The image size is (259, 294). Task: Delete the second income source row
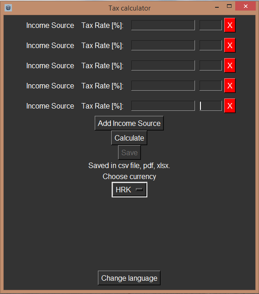230,45
